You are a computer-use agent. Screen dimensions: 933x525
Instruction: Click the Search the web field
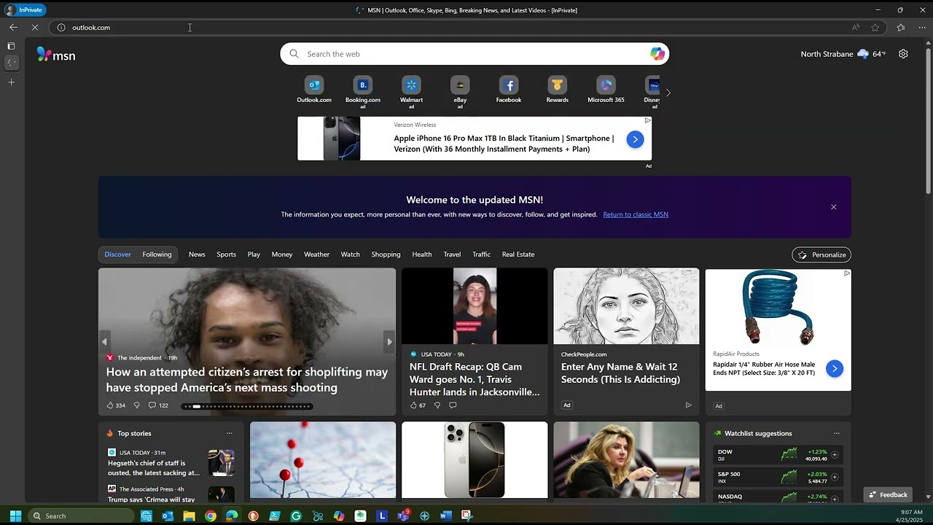475,54
